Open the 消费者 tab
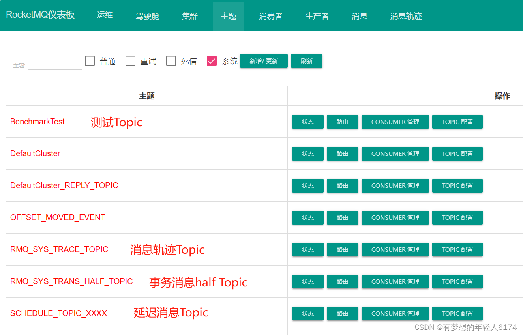 [x=271, y=16]
